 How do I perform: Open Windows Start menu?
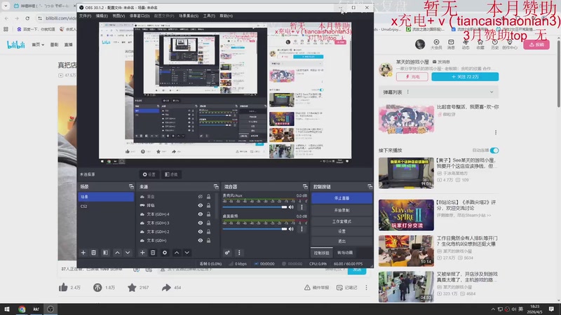[x=7, y=309]
